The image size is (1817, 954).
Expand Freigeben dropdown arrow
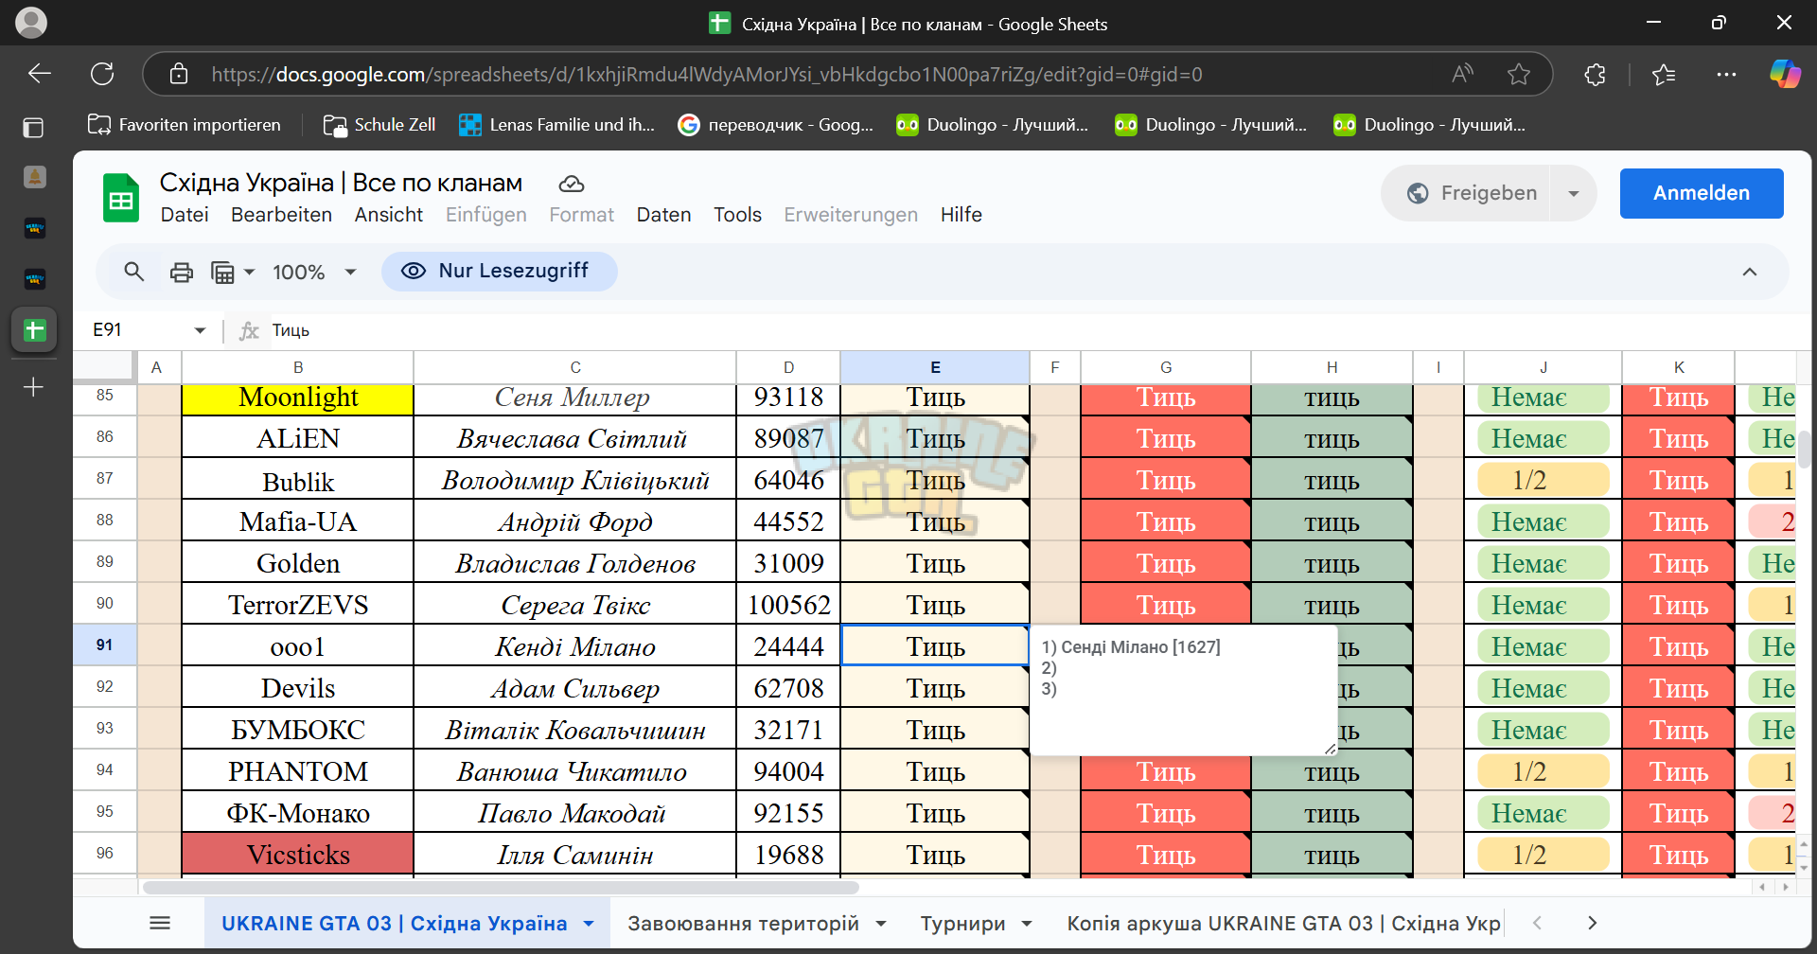coord(1574,193)
